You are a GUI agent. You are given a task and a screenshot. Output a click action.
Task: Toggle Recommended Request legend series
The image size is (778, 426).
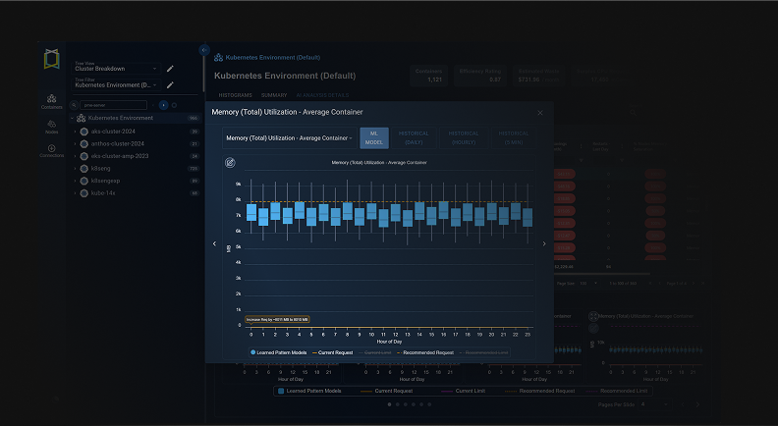(430, 351)
